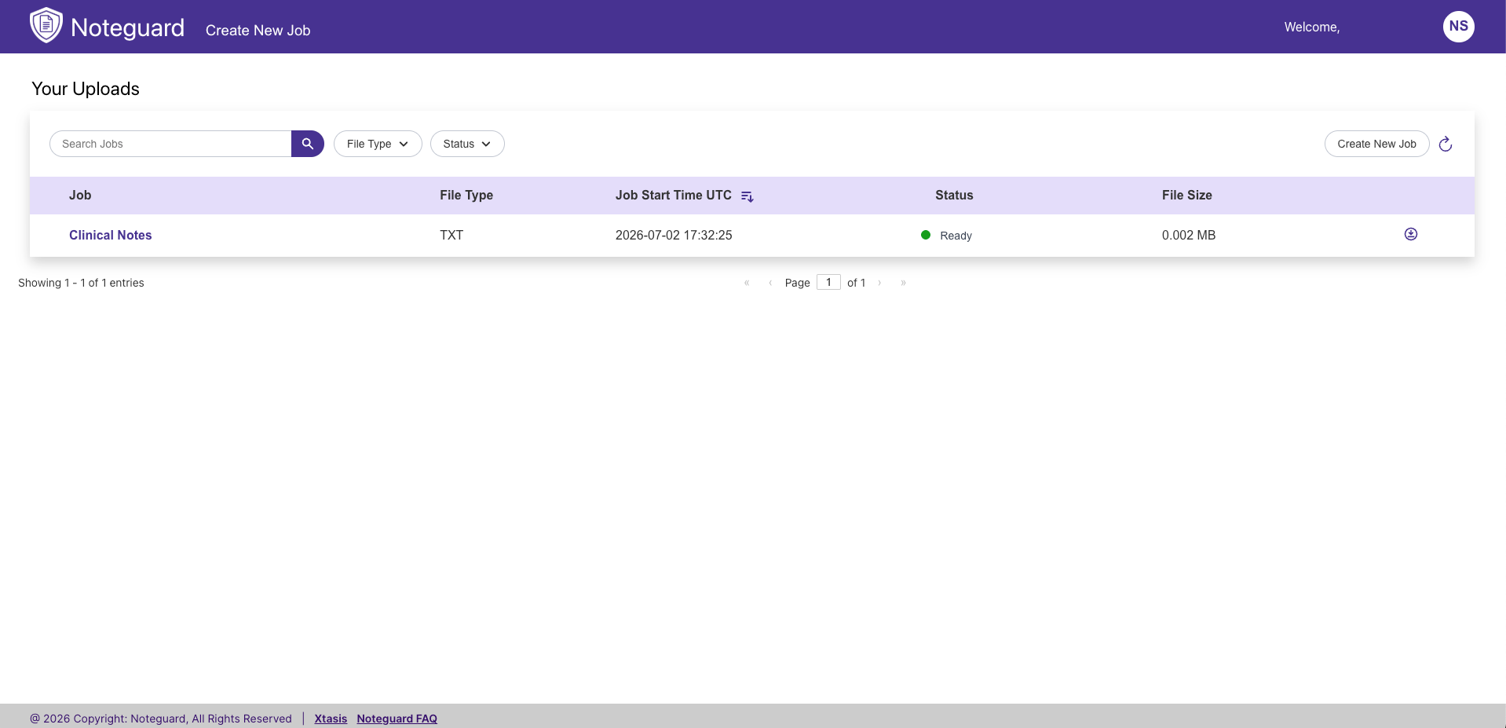Open the Clinical Notes job
This screenshot has width=1506, height=728.
pos(110,235)
